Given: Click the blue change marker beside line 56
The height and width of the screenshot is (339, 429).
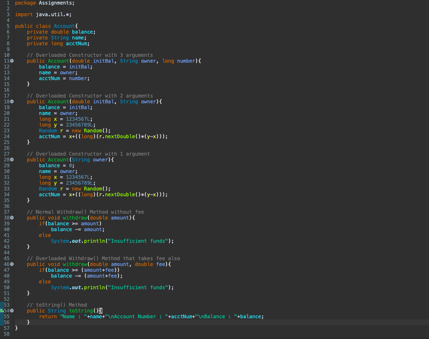Looking at the screenshot, I should point(1,322).
